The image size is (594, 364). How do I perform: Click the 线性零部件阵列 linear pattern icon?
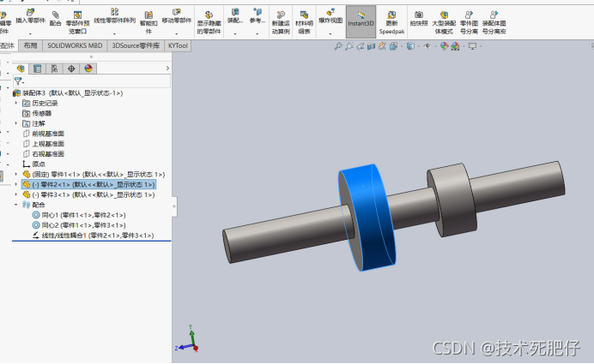pyautogui.click(x=114, y=12)
